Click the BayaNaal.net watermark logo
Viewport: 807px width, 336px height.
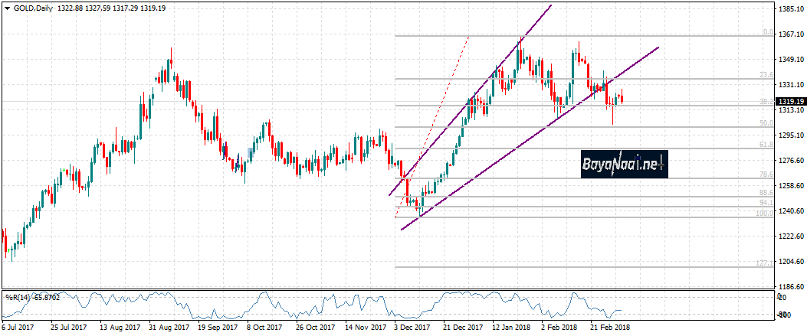coord(622,164)
